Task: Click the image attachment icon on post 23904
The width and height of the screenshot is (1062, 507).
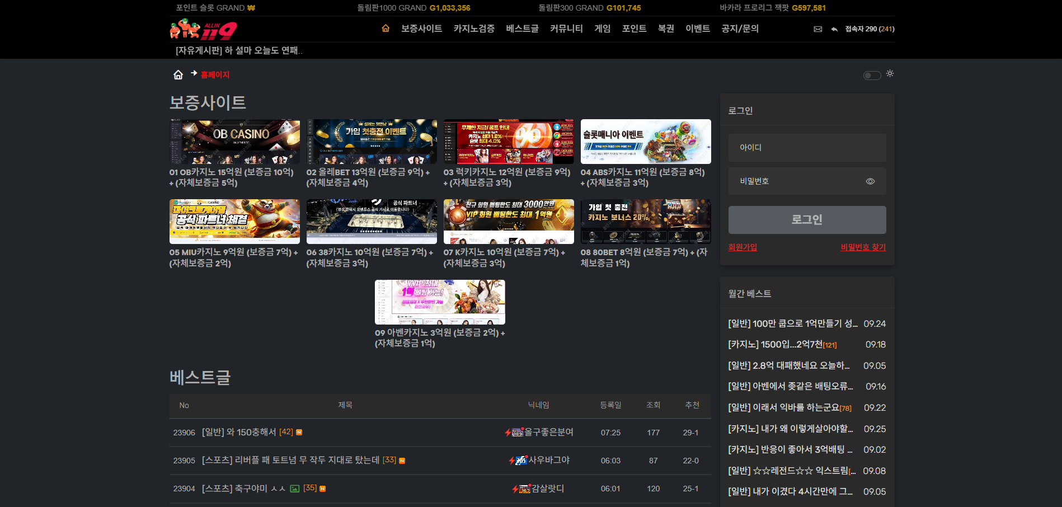Action: pyautogui.click(x=294, y=489)
